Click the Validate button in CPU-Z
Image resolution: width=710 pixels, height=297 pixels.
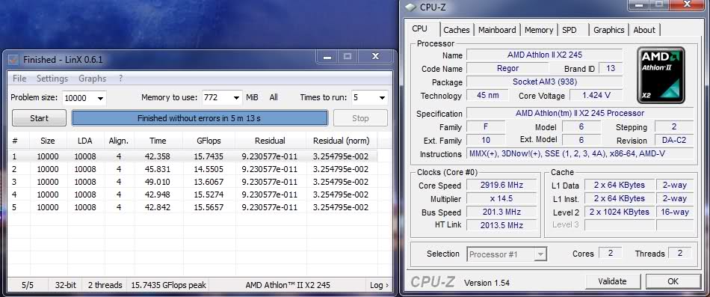[x=612, y=281]
